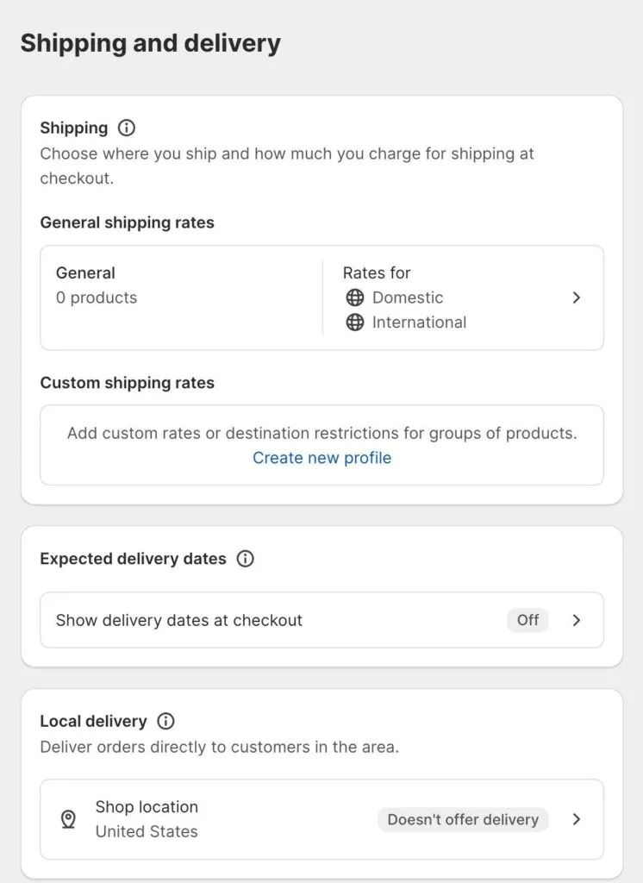Click the Shipping info icon
Screen dimensions: 643x883
(126, 128)
